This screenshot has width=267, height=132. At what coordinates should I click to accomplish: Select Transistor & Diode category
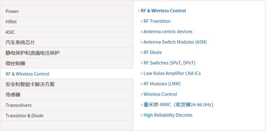25,116
